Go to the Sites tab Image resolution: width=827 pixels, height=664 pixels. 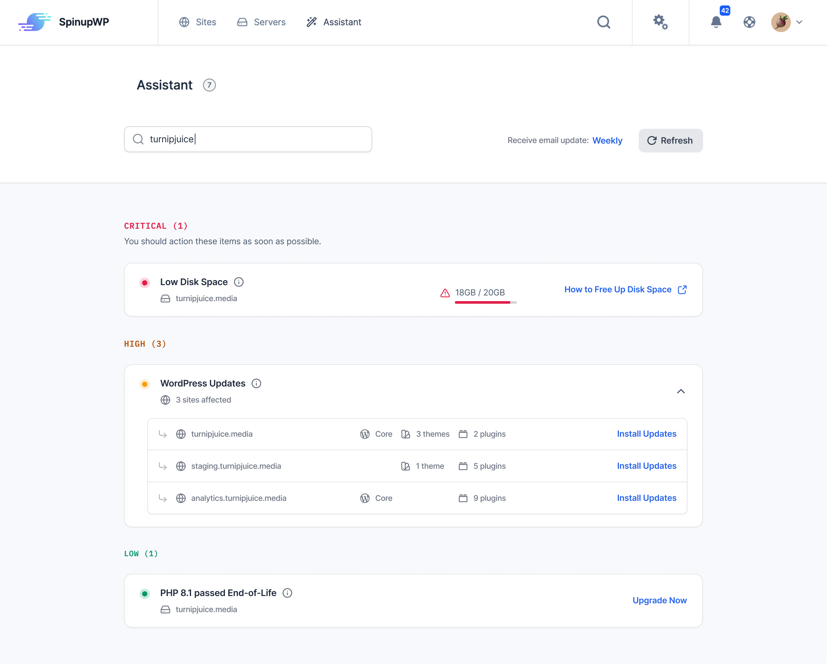[x=197, y=22]
